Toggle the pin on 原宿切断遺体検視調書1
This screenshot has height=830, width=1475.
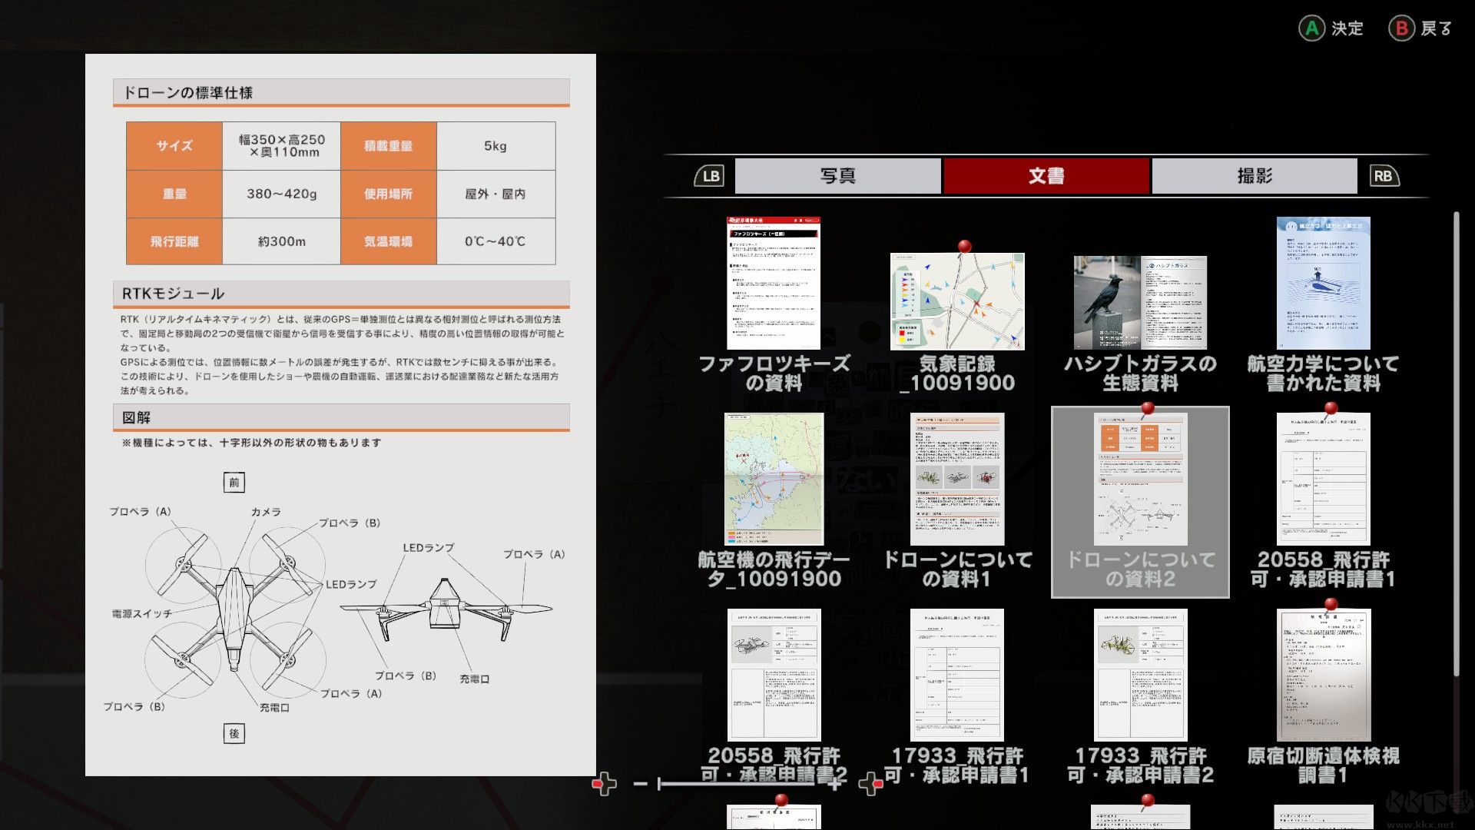pos(1331,604)
